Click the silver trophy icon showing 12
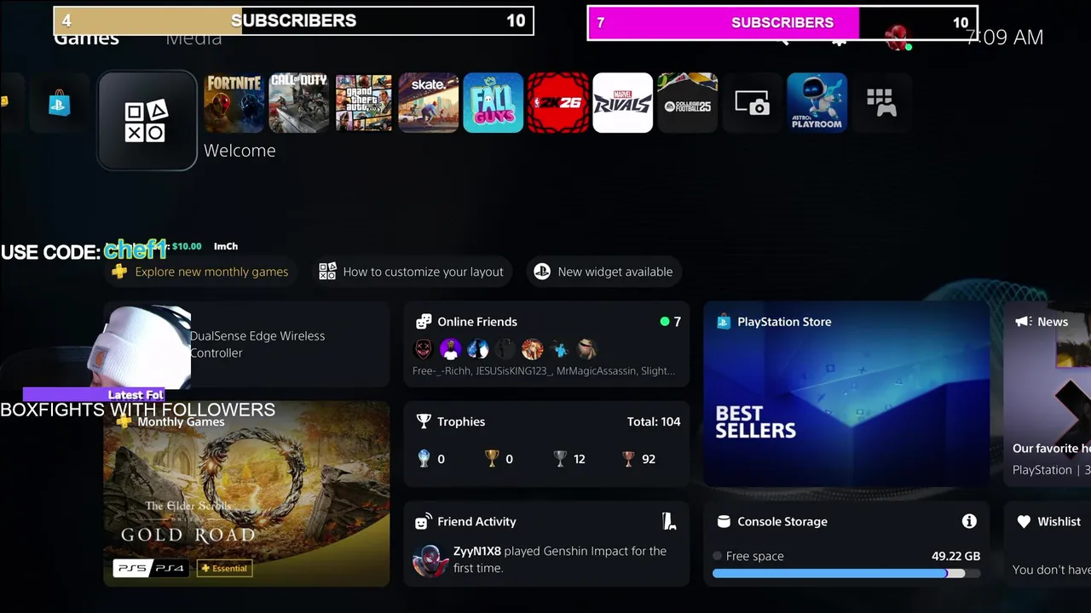This screenshot has height=613, width=1091. point(560,459)
